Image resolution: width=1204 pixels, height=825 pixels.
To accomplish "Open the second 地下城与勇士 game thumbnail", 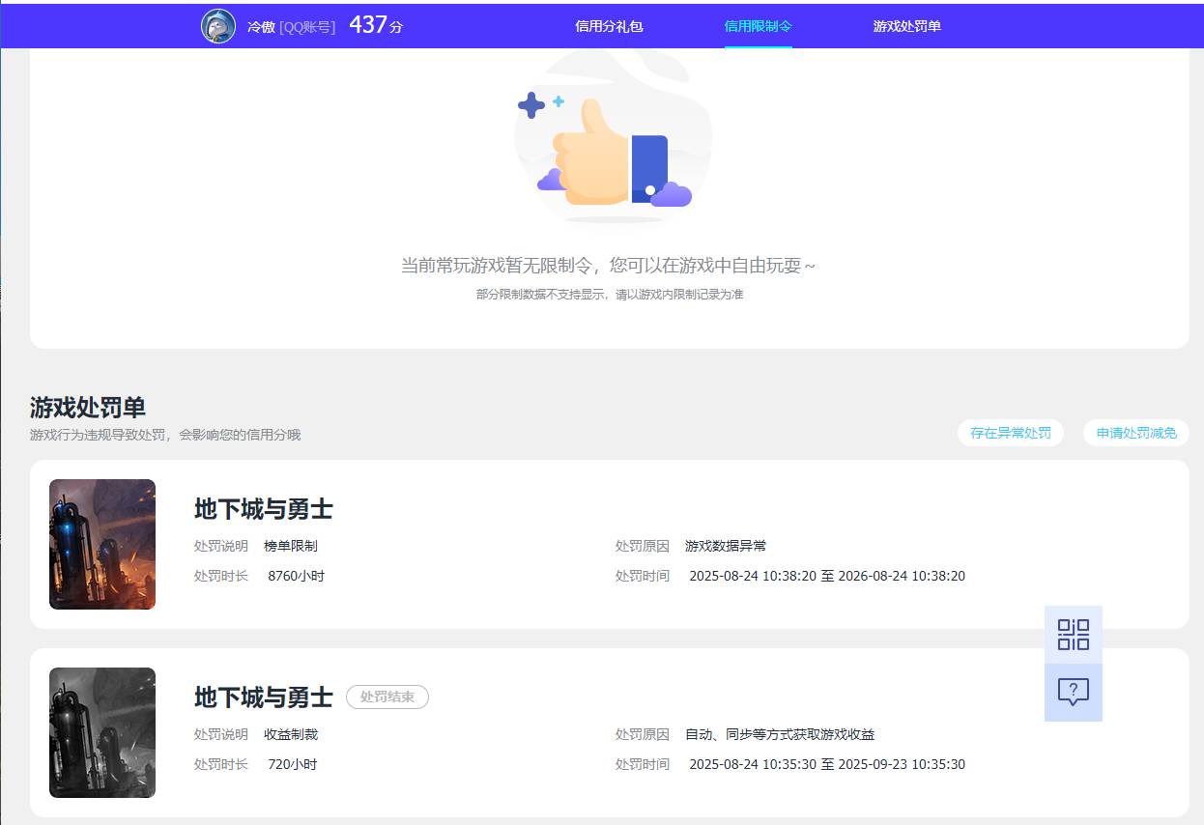I will 101,732.
